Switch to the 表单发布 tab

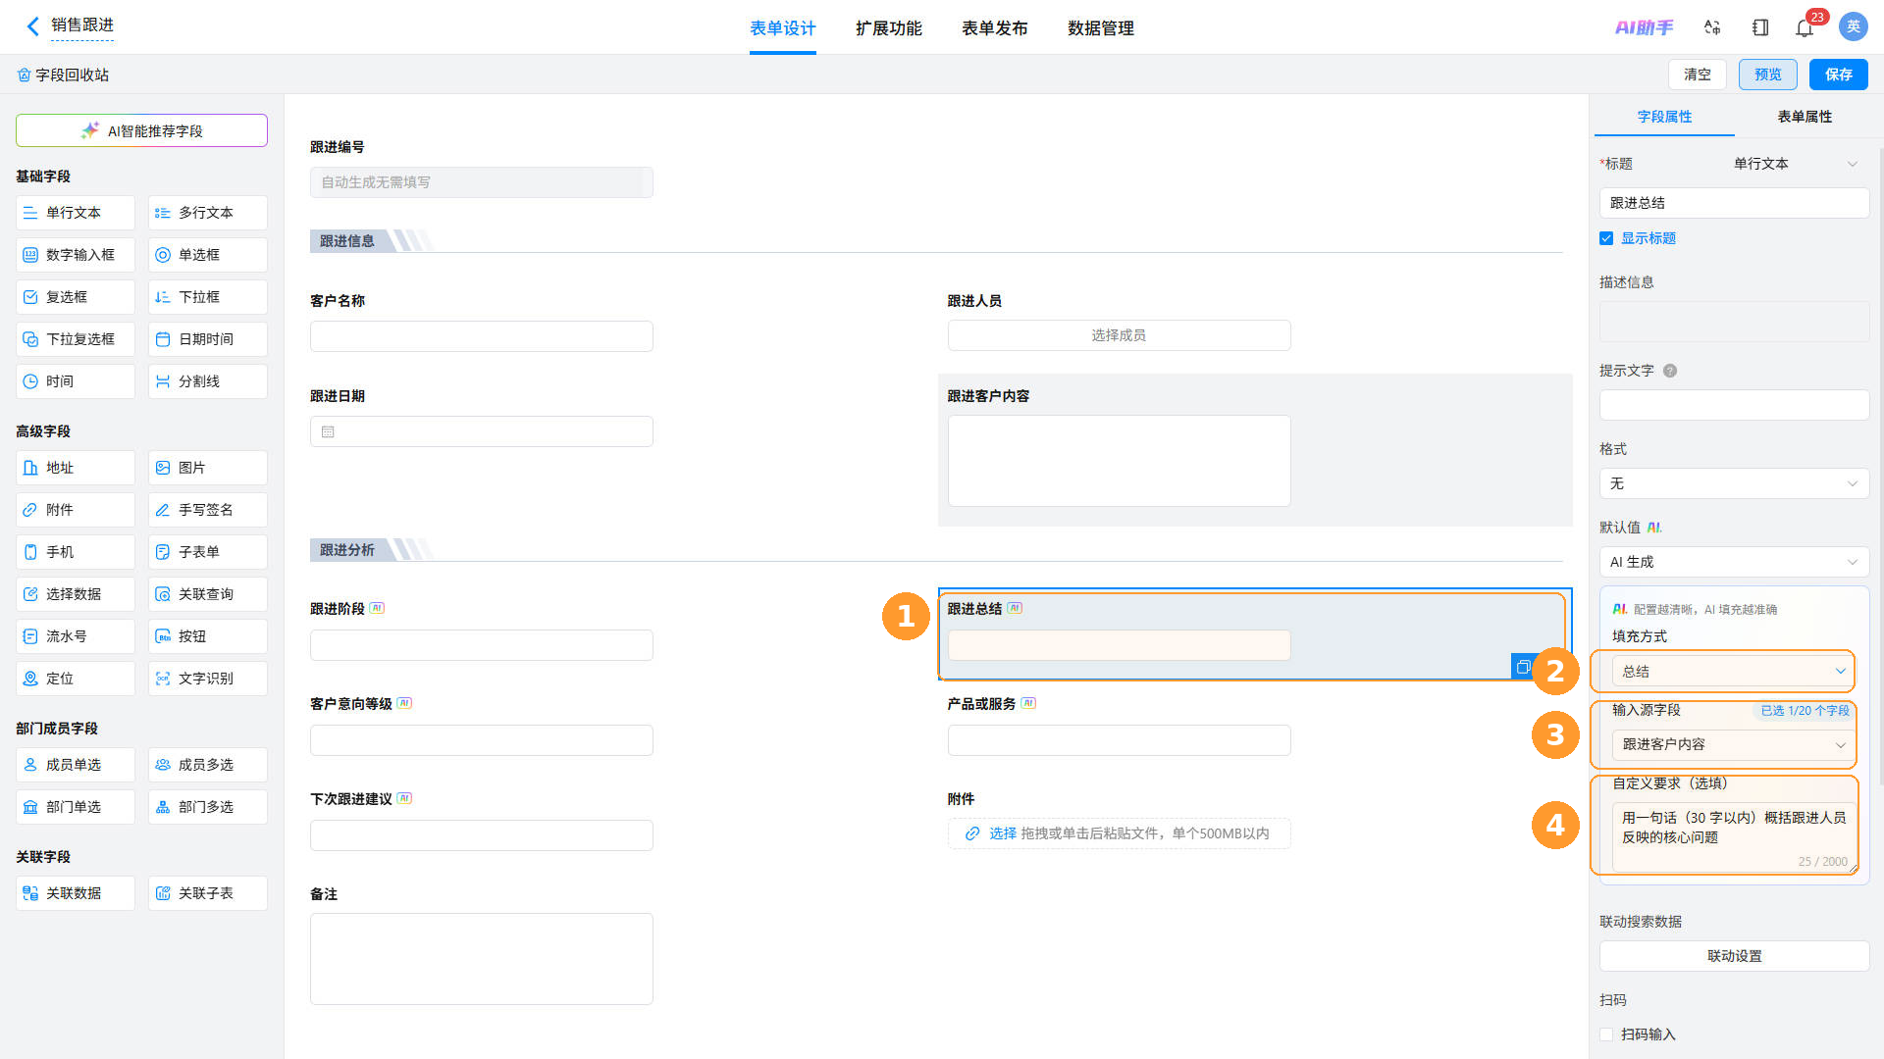coord(995,28)
